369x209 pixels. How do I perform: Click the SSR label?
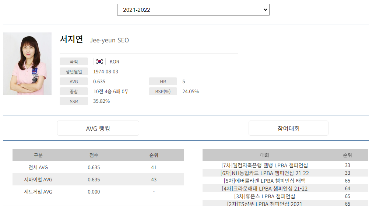point(74,101)
